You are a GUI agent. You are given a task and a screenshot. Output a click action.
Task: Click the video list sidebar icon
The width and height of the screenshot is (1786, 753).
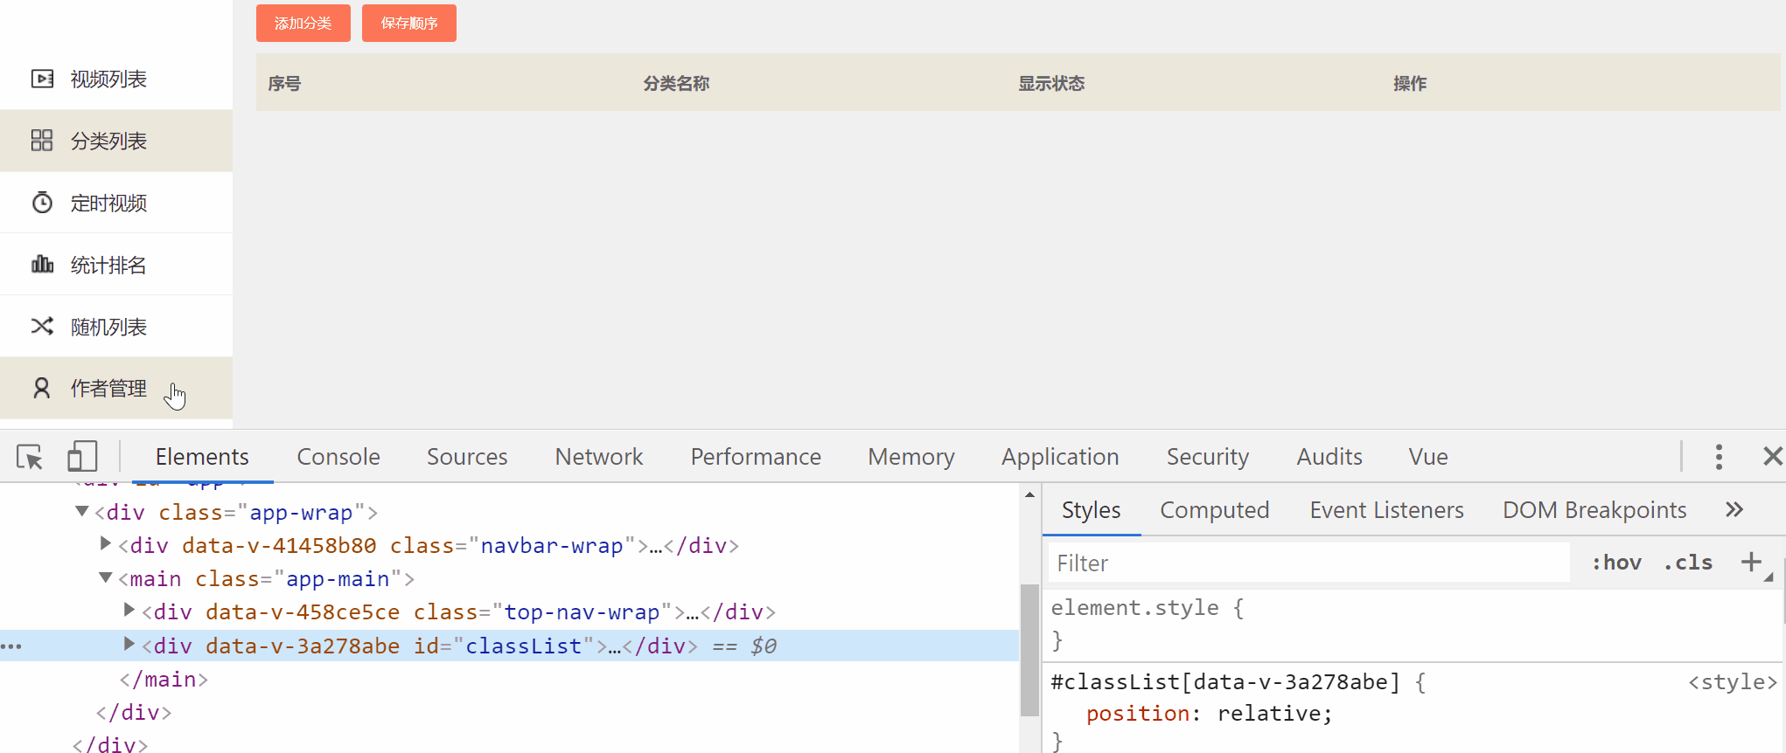[42, 79]
